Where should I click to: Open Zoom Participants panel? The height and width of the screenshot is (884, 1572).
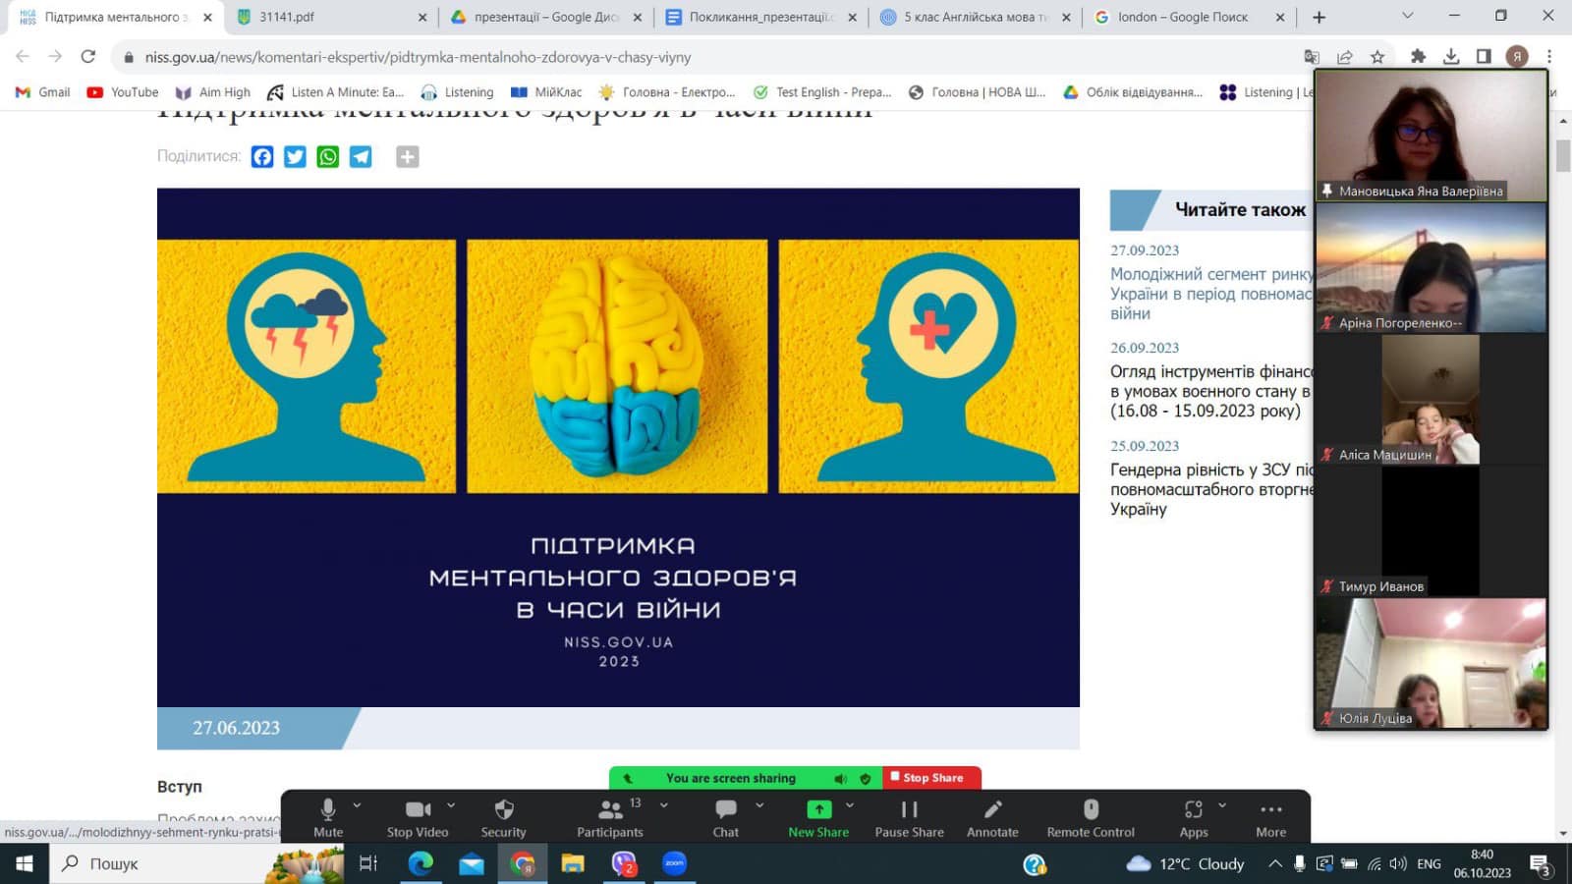click(x=610, y=817)
